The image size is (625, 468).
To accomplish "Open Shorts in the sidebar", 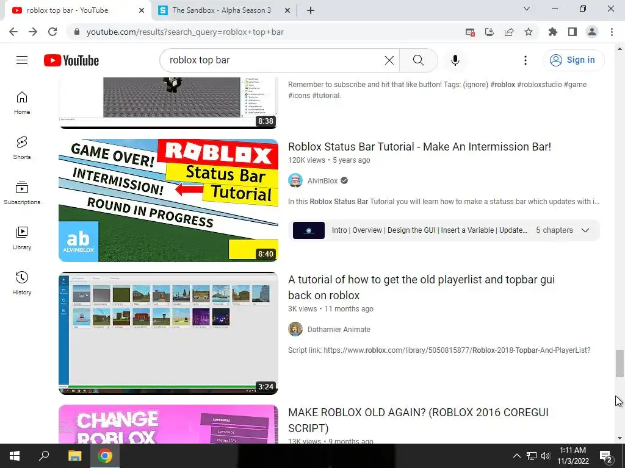I will (x=22, y=147).
